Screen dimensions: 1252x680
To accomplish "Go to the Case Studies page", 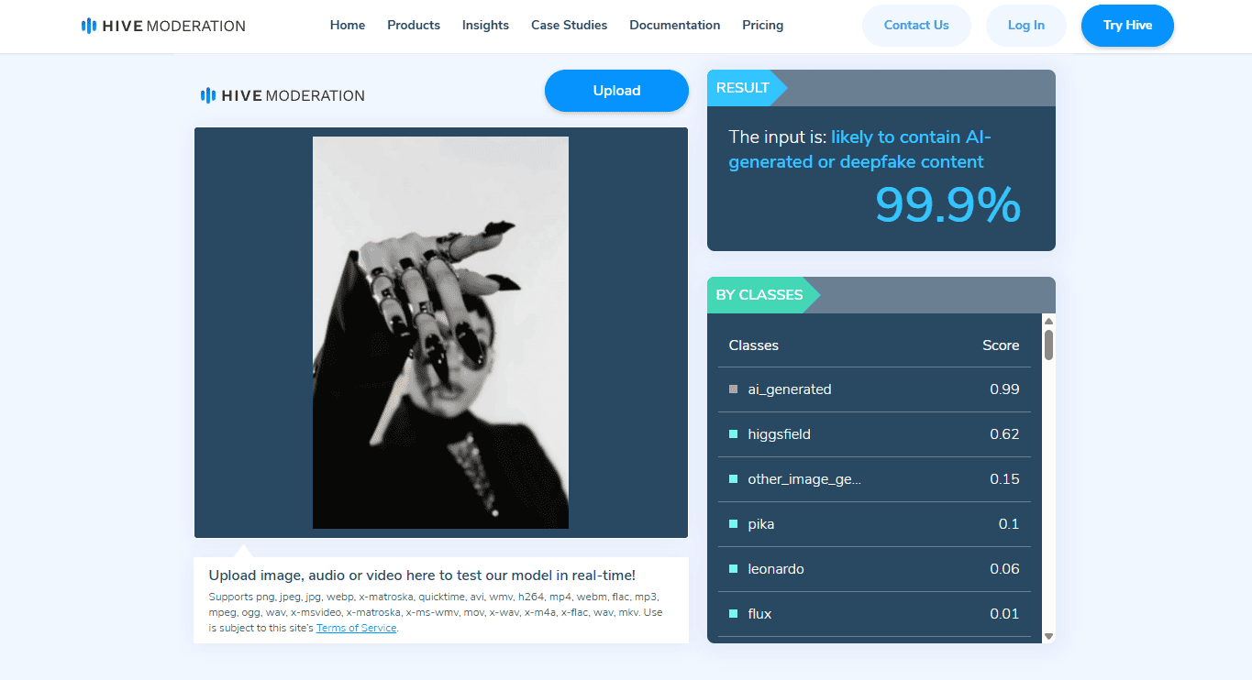I will pyautogui.click(x=569, y=26).
